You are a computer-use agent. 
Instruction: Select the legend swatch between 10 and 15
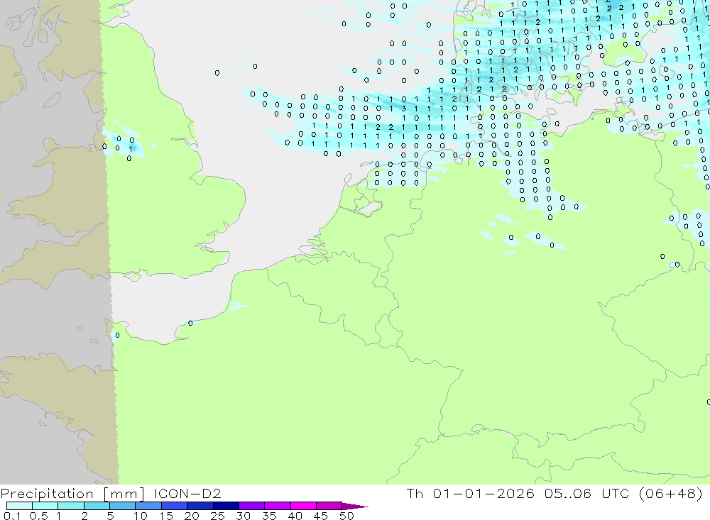148,506
